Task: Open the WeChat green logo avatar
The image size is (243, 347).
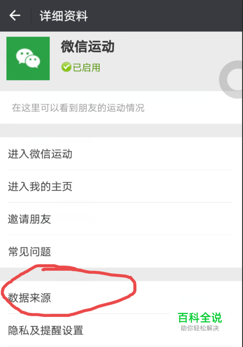Action: pos(28,58)
